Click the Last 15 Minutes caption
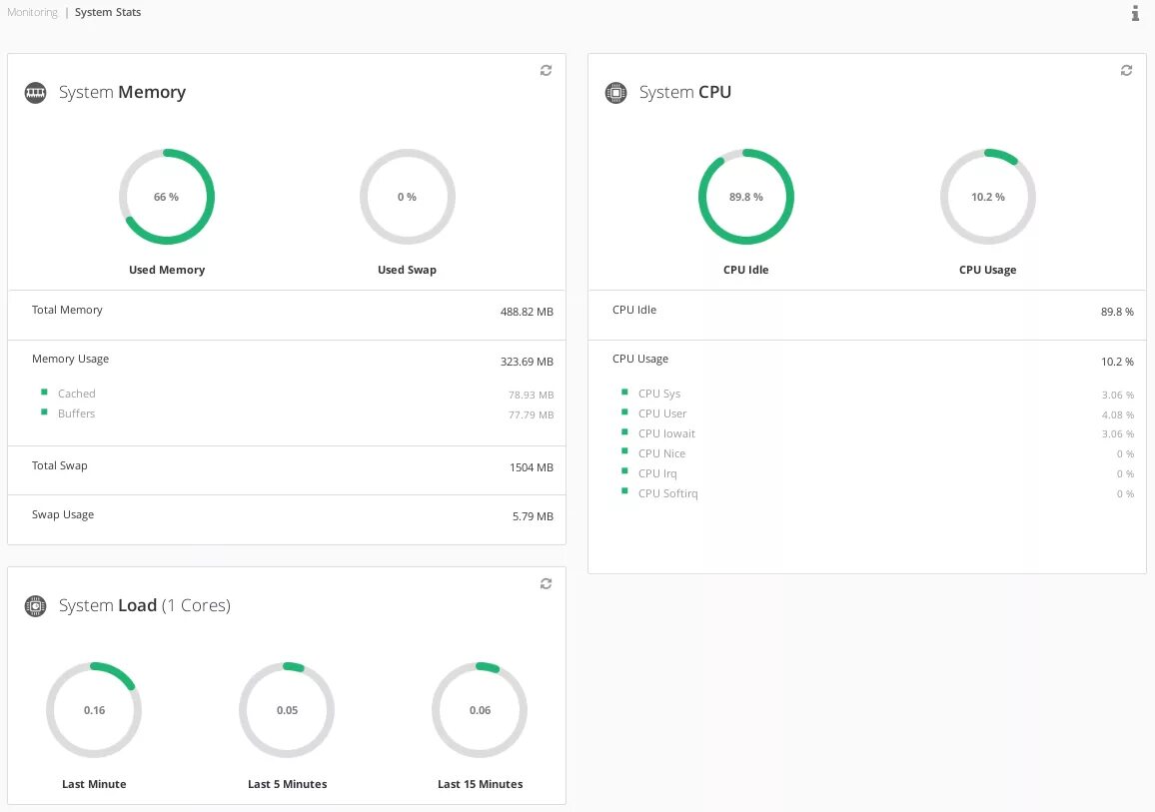The height and width of the screenshot is (812, 1155). (481, 784)
